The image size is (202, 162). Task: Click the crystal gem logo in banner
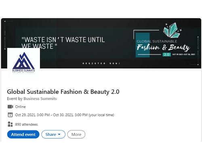[172, 30]
